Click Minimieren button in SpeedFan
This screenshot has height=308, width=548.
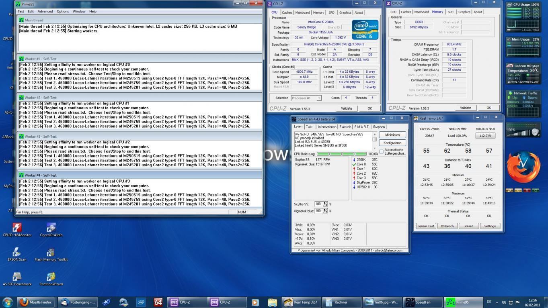392,135
